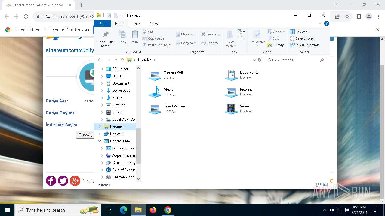
Task: Bookmark this page star icon
Action: pyautogui.click(x=347, y=16)
